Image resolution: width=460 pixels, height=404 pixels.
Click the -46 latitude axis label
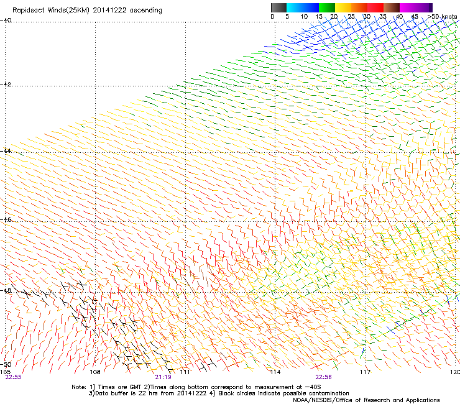coord(6,219)
